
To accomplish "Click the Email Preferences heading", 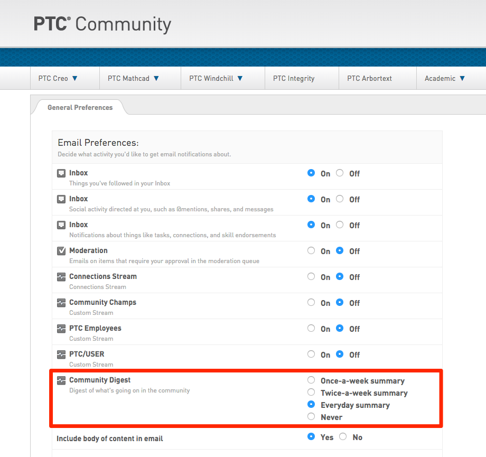I will (98, 143).
